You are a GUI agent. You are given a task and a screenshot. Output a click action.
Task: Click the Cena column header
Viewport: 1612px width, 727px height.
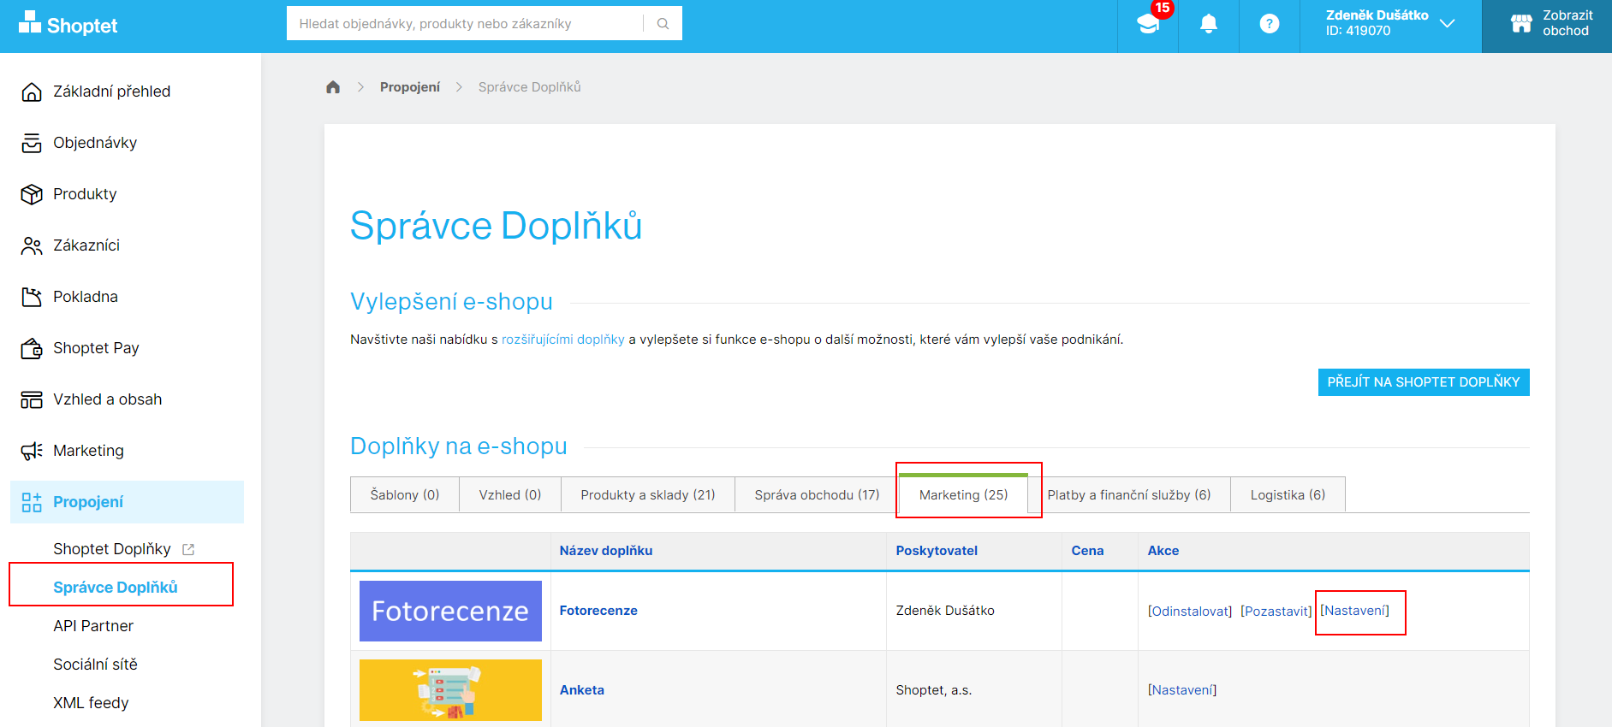click(x=1087, y=551)
